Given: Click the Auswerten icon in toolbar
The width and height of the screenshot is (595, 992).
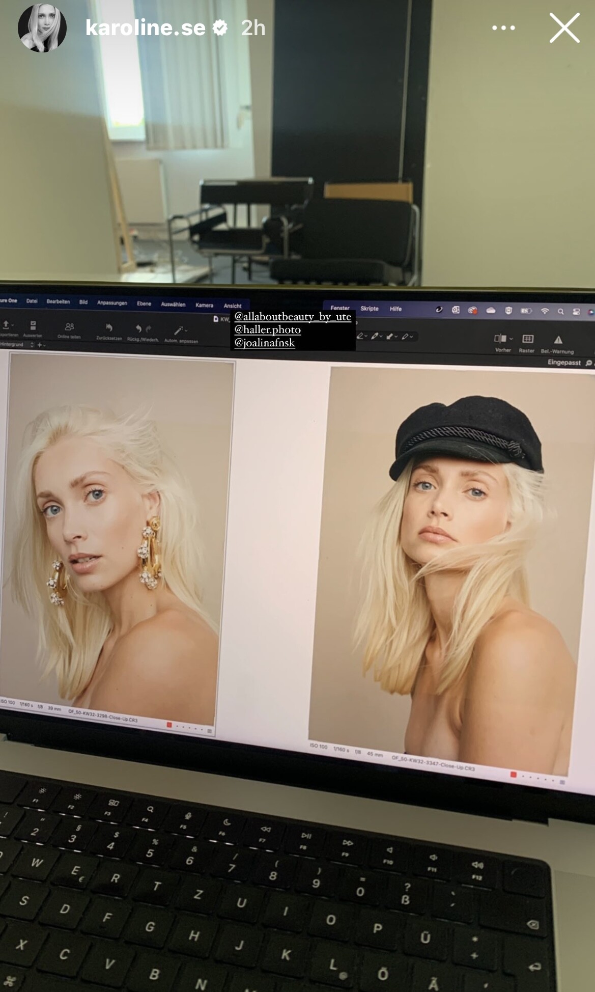Looking at the screenshot, I should coord(33,325).
